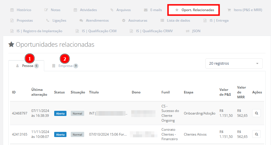Click the calendar icon beside Histórico
Viewport: 271px width, 145px height.
[x=12, y=10]
